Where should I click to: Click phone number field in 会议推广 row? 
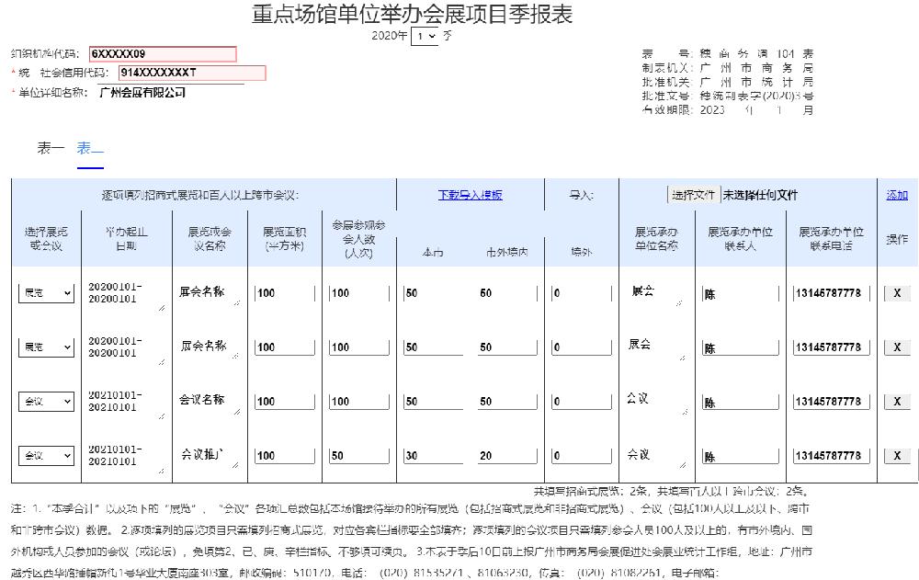(x=832, y=456)
